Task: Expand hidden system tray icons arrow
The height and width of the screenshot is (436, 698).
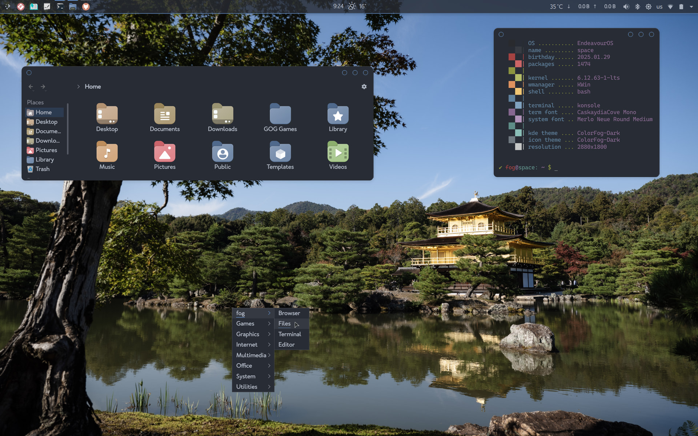Action: tap(691, 7)
